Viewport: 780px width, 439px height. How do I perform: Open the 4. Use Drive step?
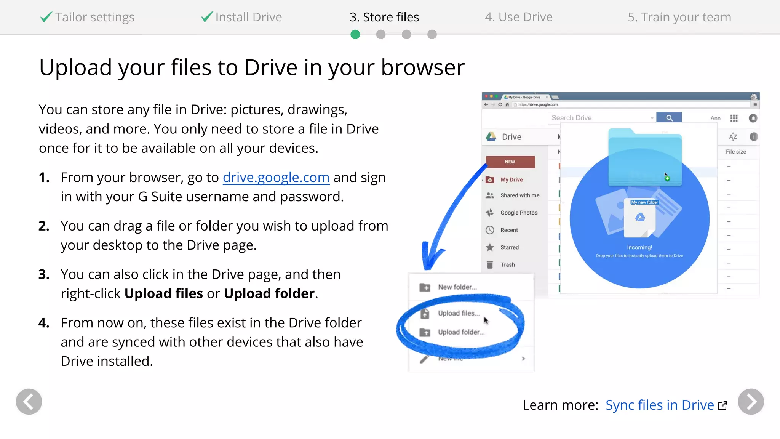tap(519, 17)
